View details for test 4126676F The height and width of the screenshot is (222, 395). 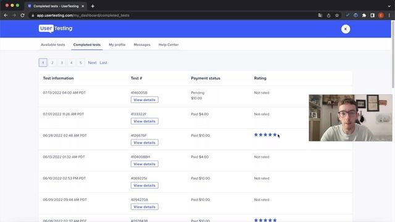click(144, 142)
